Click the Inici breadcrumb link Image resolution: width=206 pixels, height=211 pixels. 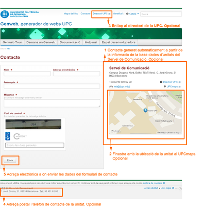coord(8,49)
